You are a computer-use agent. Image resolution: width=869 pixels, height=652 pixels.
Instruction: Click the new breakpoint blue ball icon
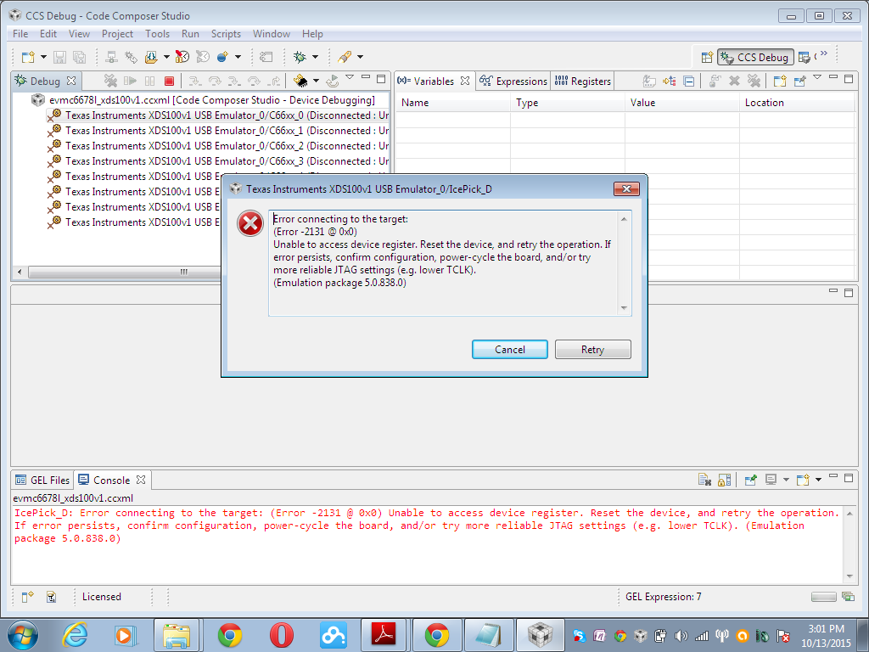pyautogui.click(x=222, y=57)
